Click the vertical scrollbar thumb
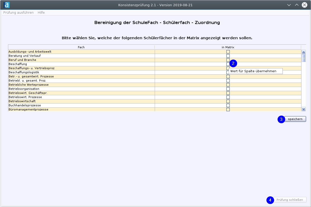311x207 pixels. click(x=304, y=58)
